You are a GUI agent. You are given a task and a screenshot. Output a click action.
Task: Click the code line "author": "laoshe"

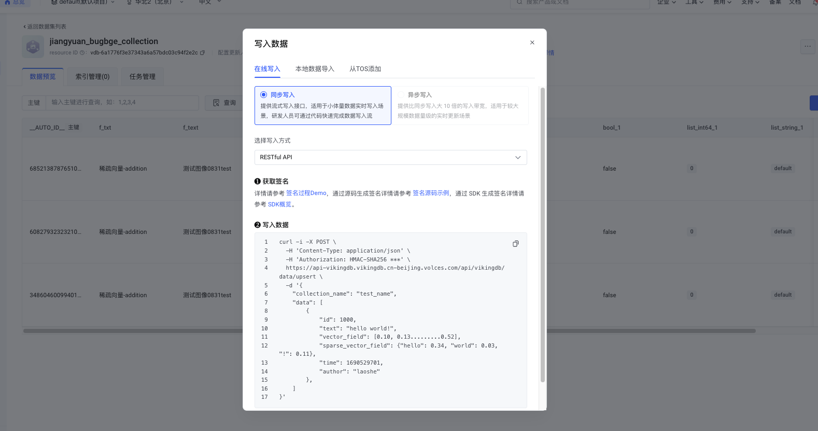349,371
